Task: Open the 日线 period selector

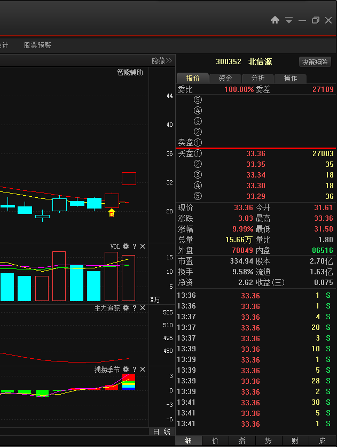Action: (161, 431)
